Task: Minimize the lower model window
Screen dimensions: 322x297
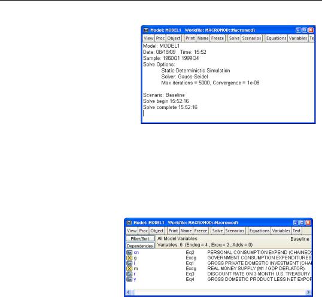Action: pos(296,223)
